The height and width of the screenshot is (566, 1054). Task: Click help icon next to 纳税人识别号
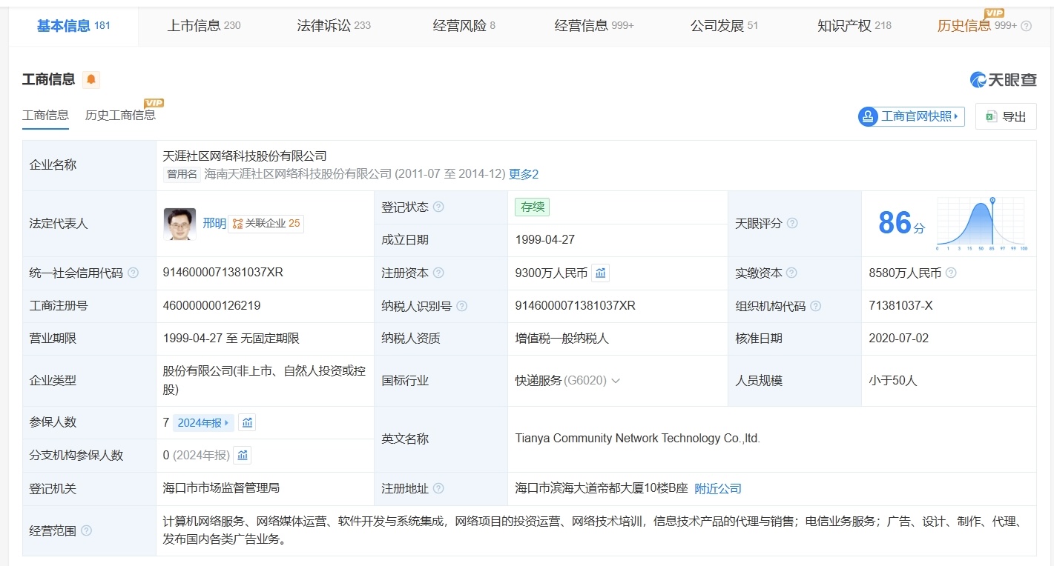462,306
